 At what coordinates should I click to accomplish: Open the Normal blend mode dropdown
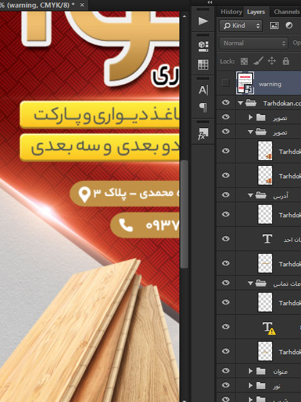pyautogui.click(x=253, y=43)
